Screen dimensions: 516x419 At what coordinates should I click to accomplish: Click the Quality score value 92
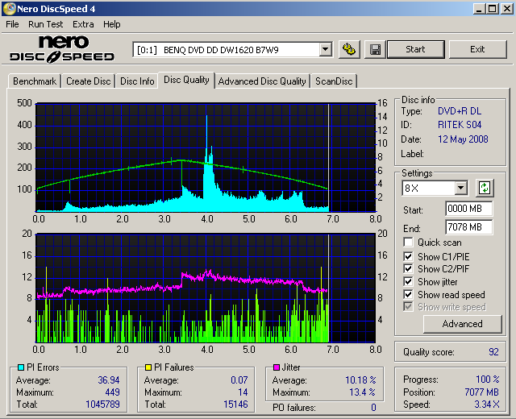coord(493,352)
